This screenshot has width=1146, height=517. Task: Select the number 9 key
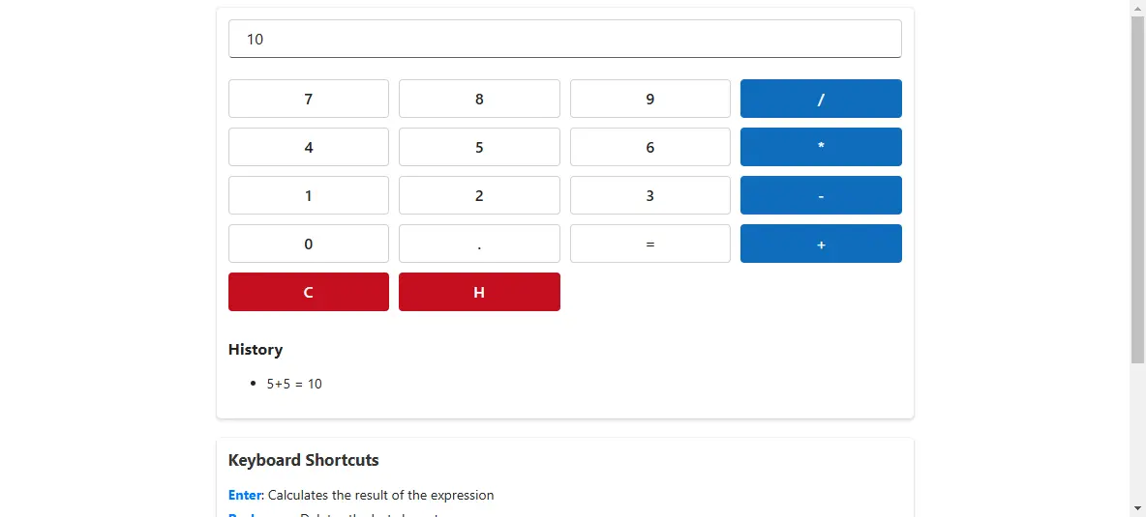650,99
